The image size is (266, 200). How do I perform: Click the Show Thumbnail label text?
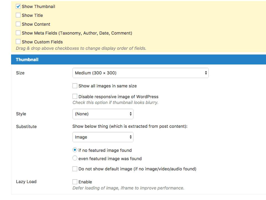[x=38, y=6]
